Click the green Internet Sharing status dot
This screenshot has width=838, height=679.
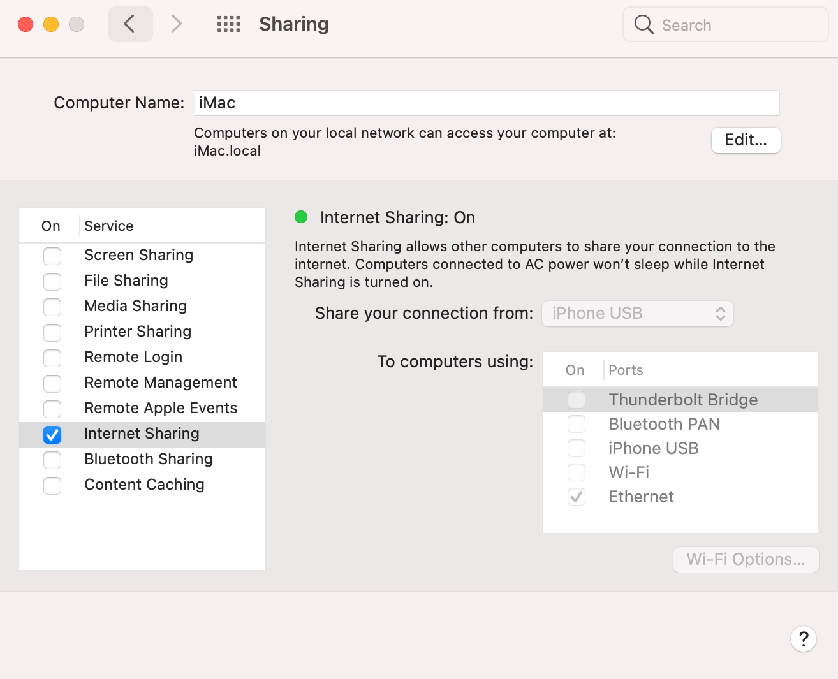pos(301,217)
